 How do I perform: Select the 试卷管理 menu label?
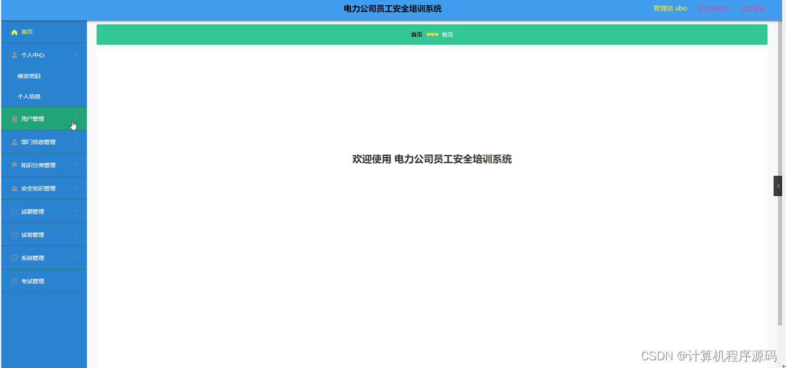point(33,235)
